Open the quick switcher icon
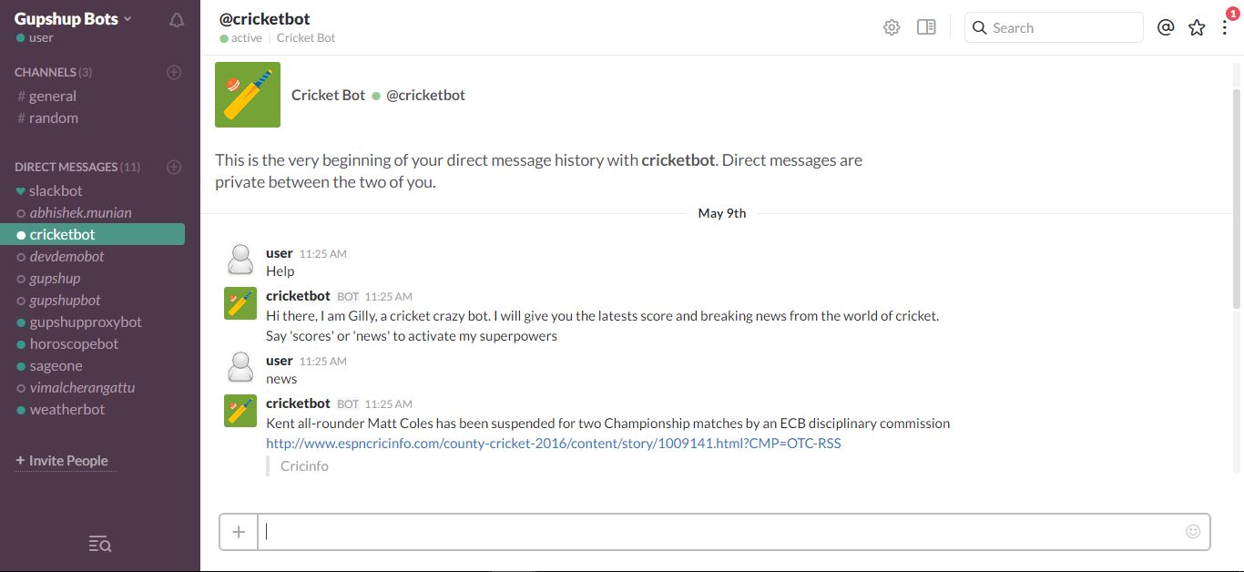The width and height of the screenshot is (1244, 572). coord(100,545)
